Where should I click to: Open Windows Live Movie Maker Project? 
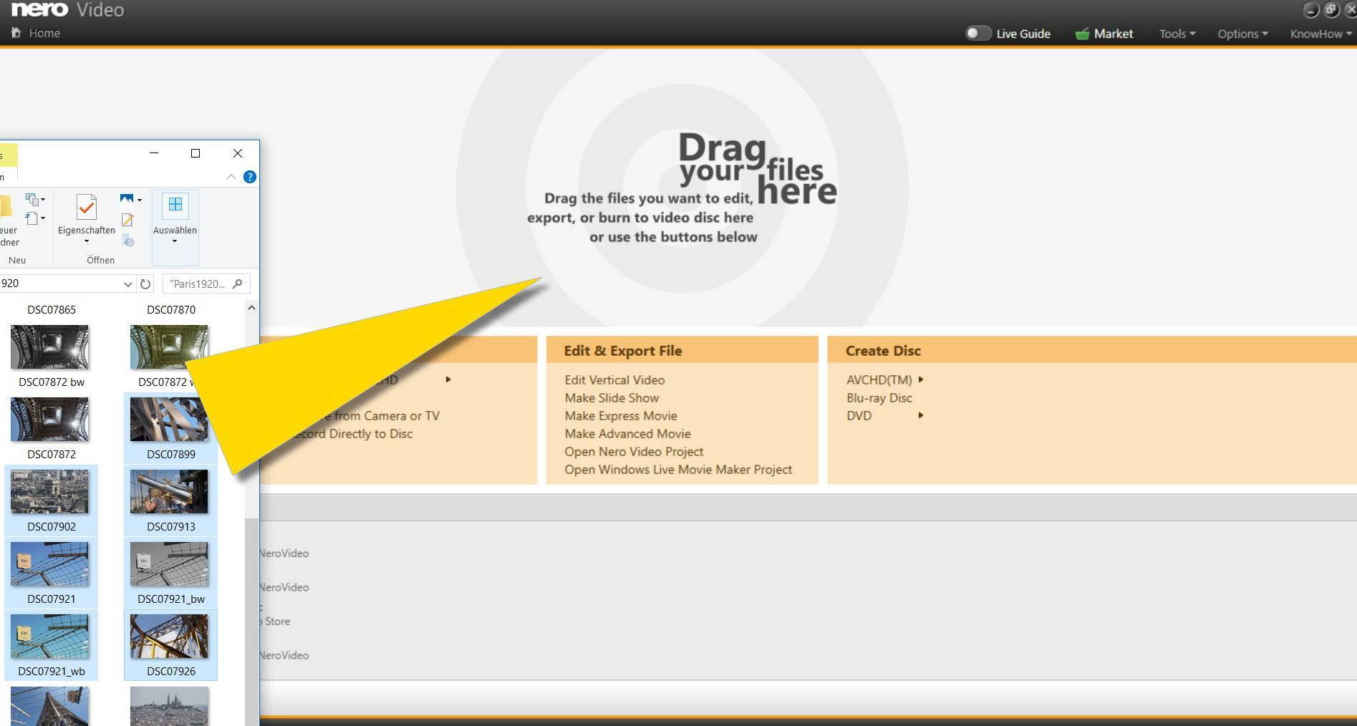pyautogui.click(x=678, y=470)
